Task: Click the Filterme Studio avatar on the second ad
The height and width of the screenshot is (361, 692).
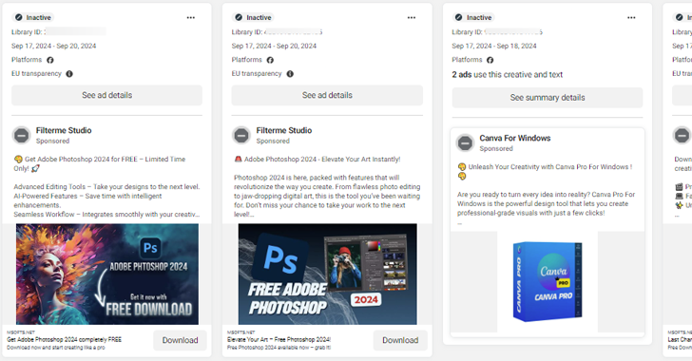Action: [241, 135]
